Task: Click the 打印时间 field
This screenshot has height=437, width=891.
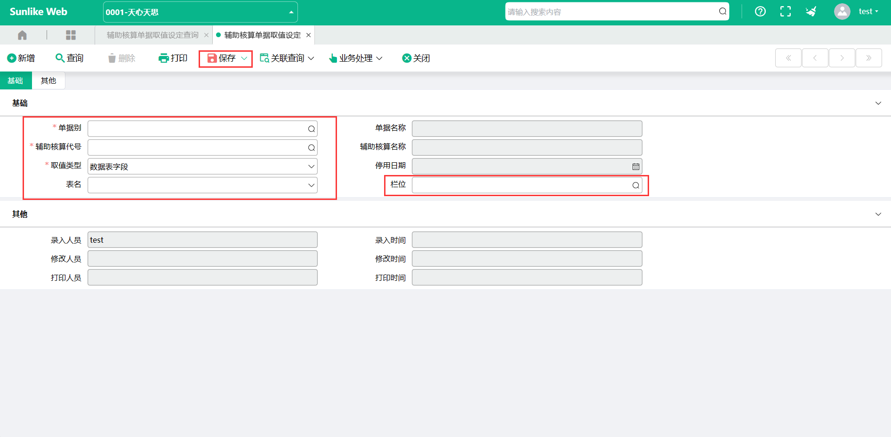Action: pos(527,278)
